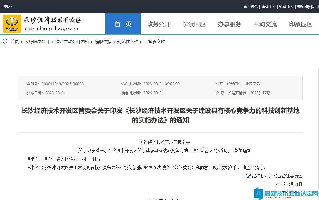Click centered line 长沙经济技术开发区管委会
The image size is (319, 200).
[x=165, y=142]
